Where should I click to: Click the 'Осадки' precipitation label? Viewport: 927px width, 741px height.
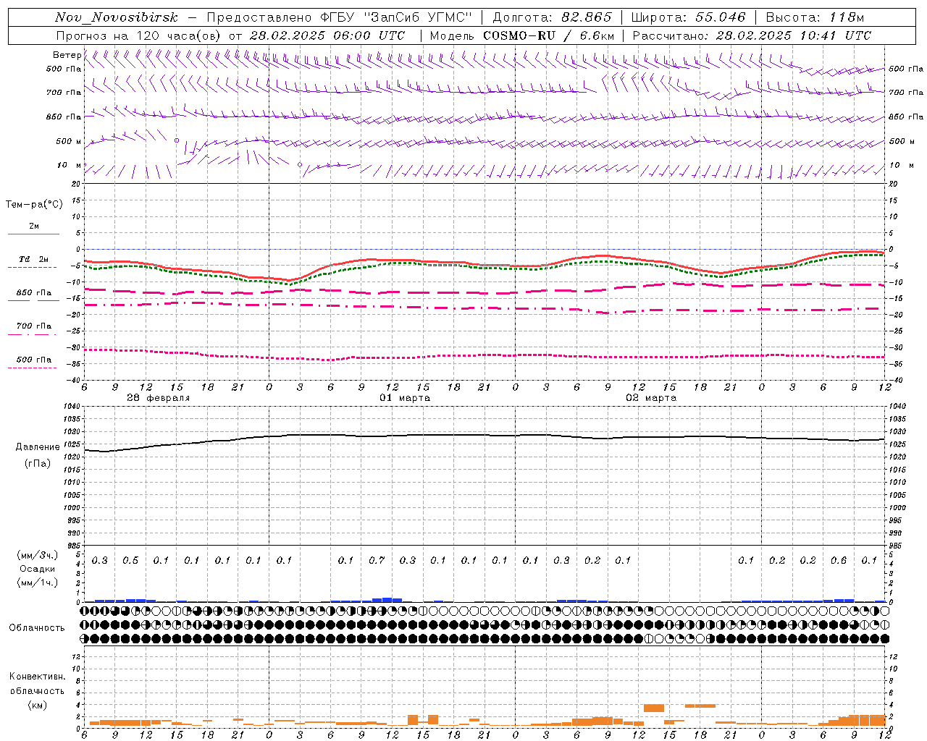38,569
